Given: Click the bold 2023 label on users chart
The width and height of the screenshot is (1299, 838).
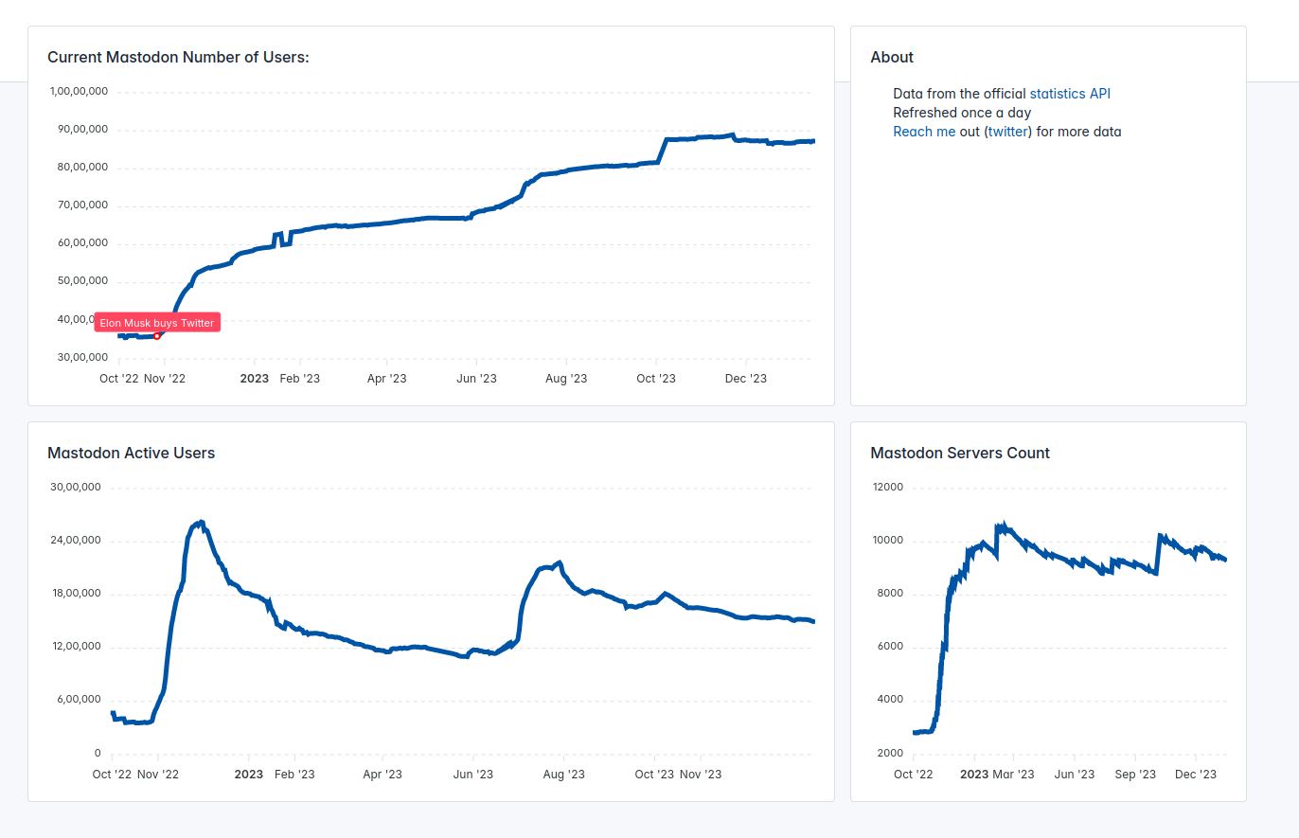Looking at the screenshot, I should pos(254,379).
